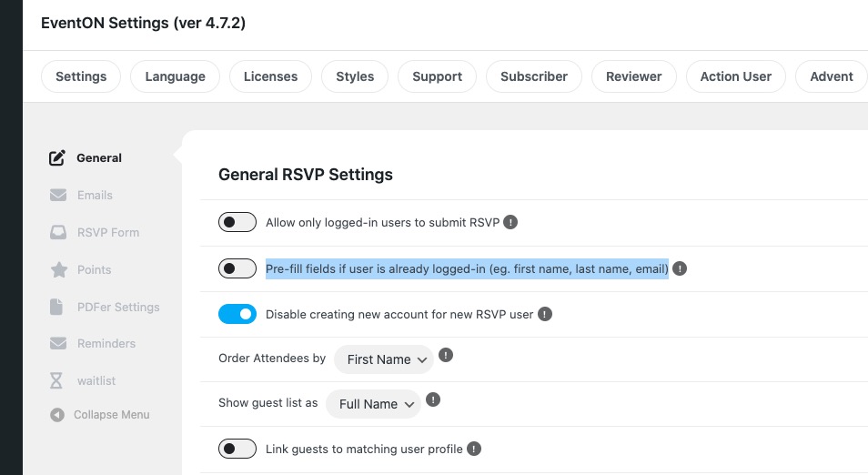Open the Licenses tab
The height and width of the screenshot is (475, 868).
point(271,76)
